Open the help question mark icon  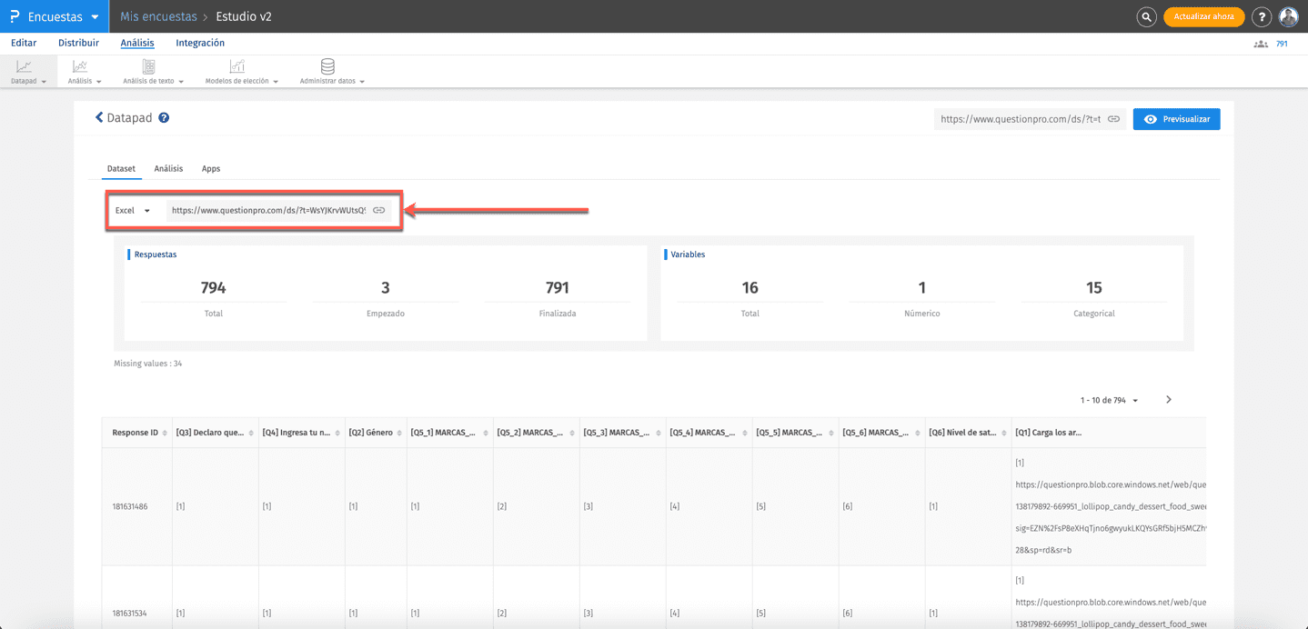1261,16
